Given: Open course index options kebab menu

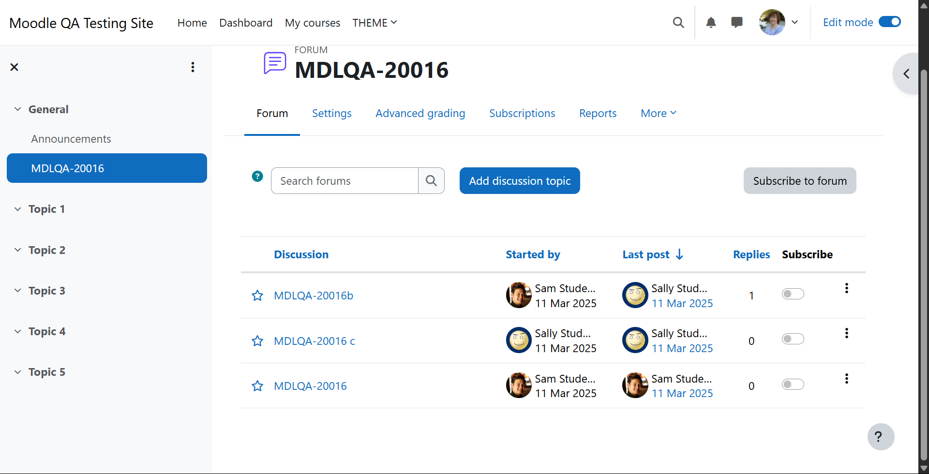Looking at the screenshot, I should coord(193,67).
